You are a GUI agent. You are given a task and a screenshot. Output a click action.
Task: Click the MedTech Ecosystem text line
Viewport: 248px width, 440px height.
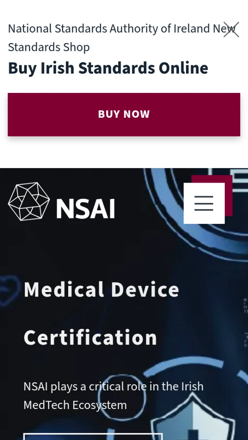click(x=75, y=405)
